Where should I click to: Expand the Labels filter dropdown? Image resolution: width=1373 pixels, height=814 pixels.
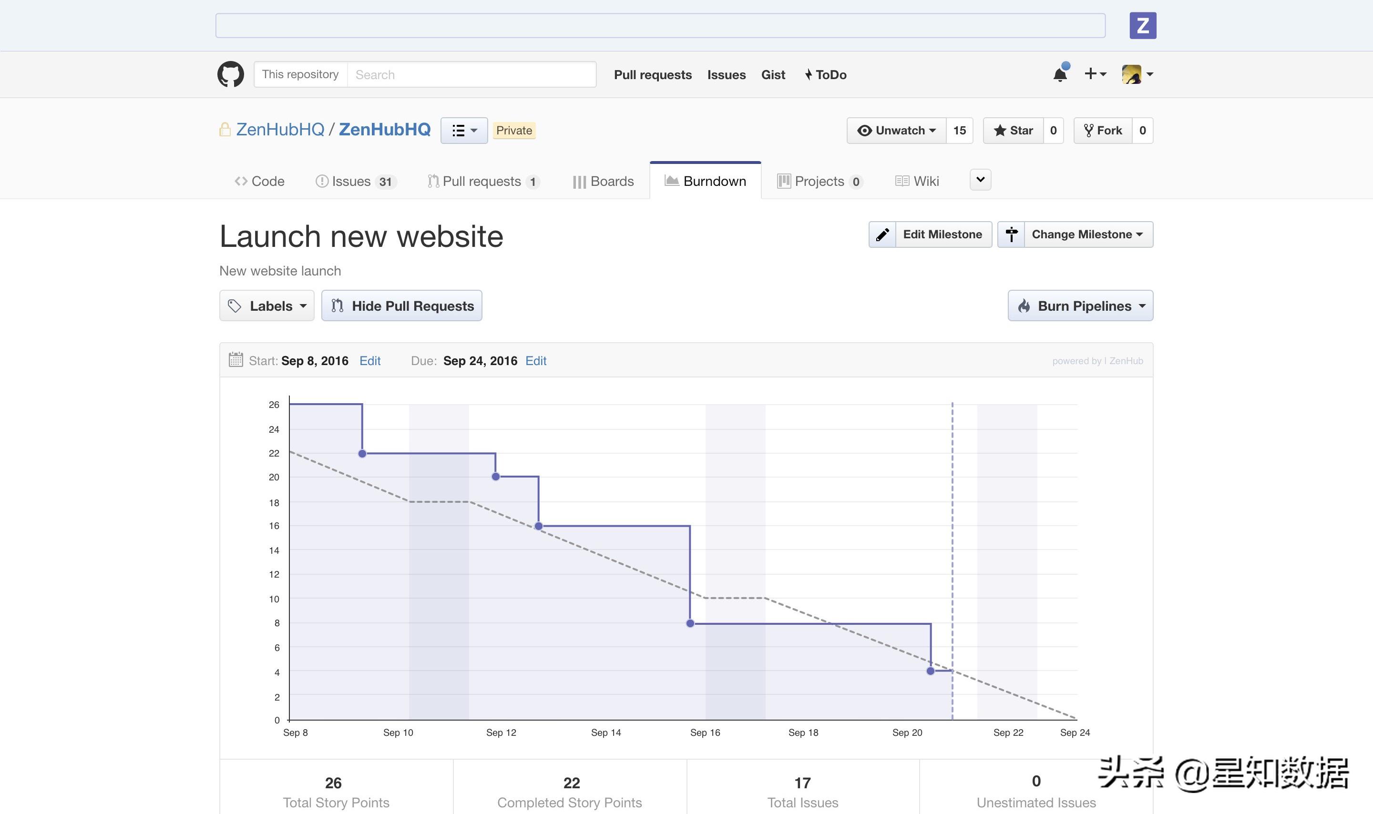tap(266, 306)
